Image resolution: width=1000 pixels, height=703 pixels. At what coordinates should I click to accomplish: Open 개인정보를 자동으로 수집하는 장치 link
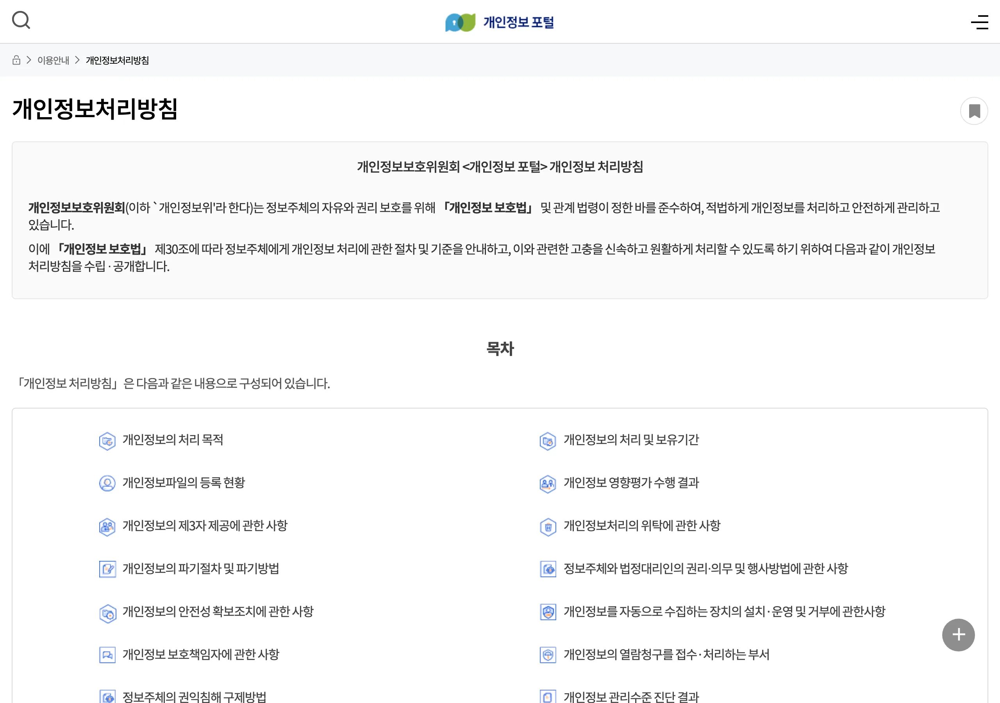(x=724, y=612)
